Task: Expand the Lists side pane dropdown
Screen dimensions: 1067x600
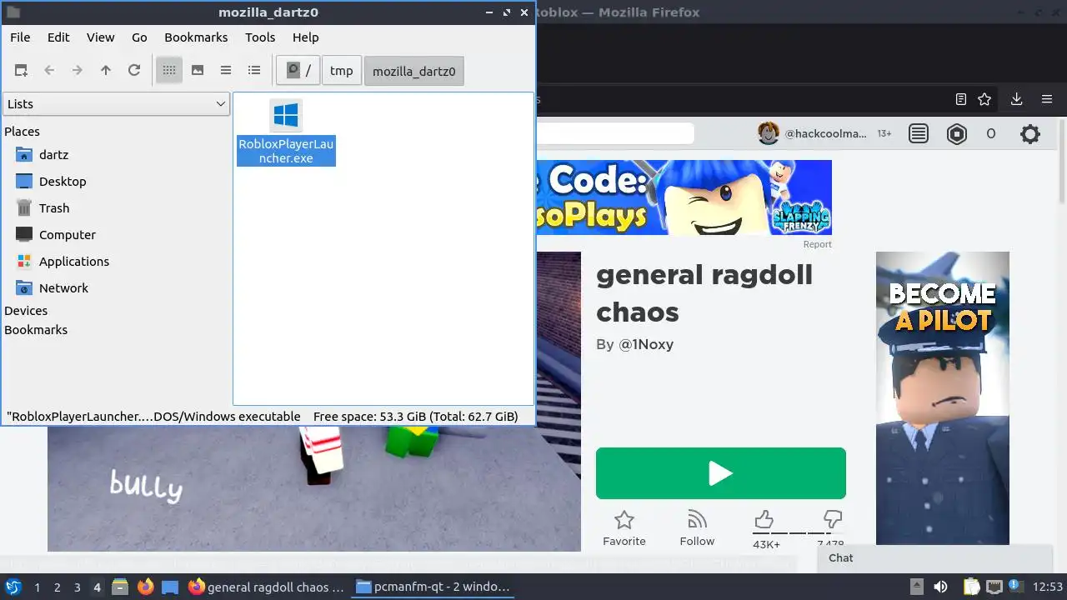Action: (x=116, y=104)
